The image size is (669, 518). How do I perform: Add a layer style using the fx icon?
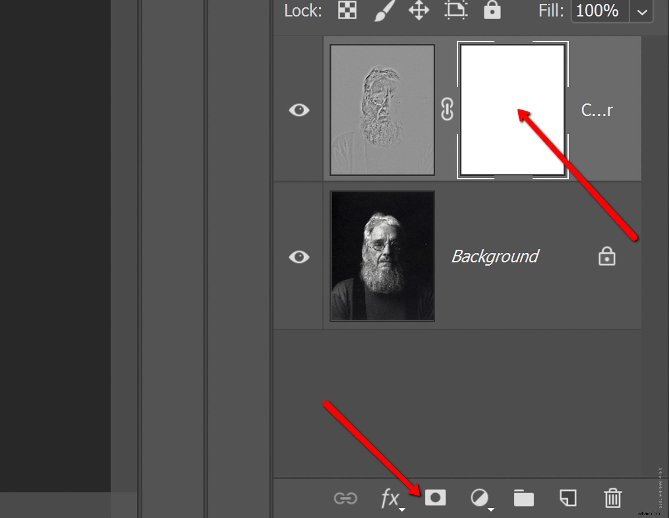click(x=389, y=498)
